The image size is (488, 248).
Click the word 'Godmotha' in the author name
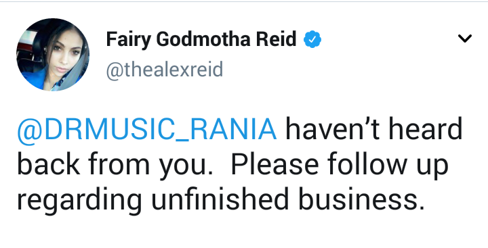[x=203, y=40]
